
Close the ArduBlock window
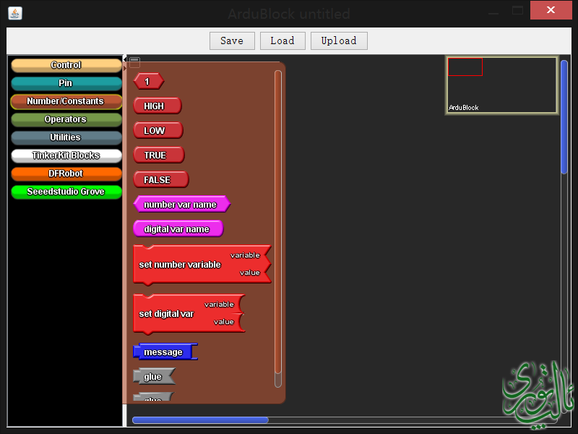551,10
